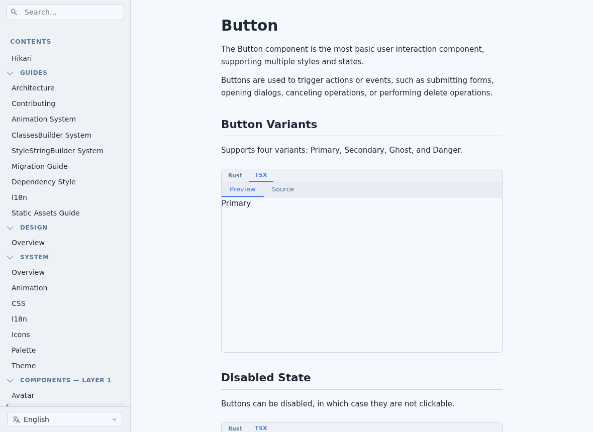Click the Button Variants heading
The image size is (593, 432).
tap(269, 125)
